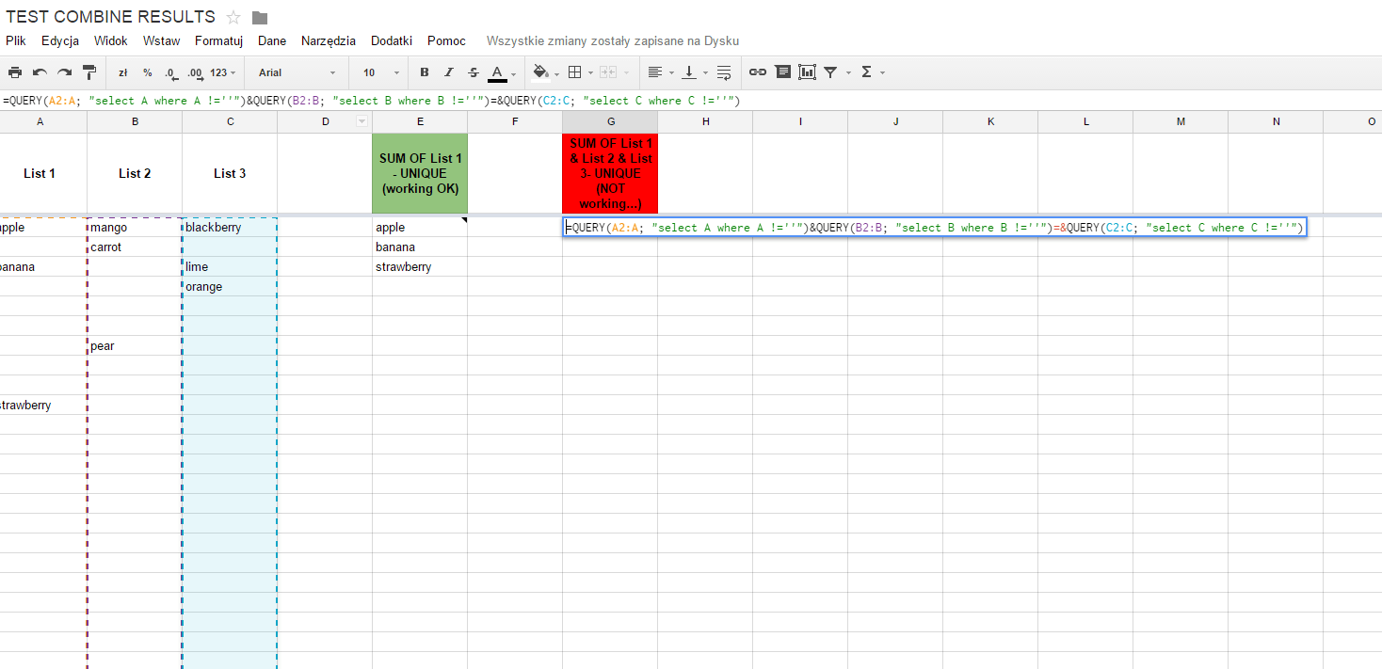
Task: Insert a link using the chain icon
Action: (x=758, y=72)
